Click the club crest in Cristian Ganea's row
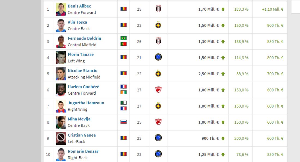This screenshot has width=300, height=162. (x=158, y=138)
